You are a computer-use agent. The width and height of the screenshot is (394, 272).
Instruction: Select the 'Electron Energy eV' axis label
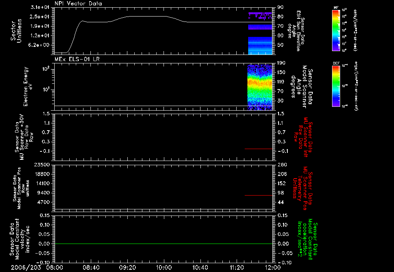tap(27, 86)
